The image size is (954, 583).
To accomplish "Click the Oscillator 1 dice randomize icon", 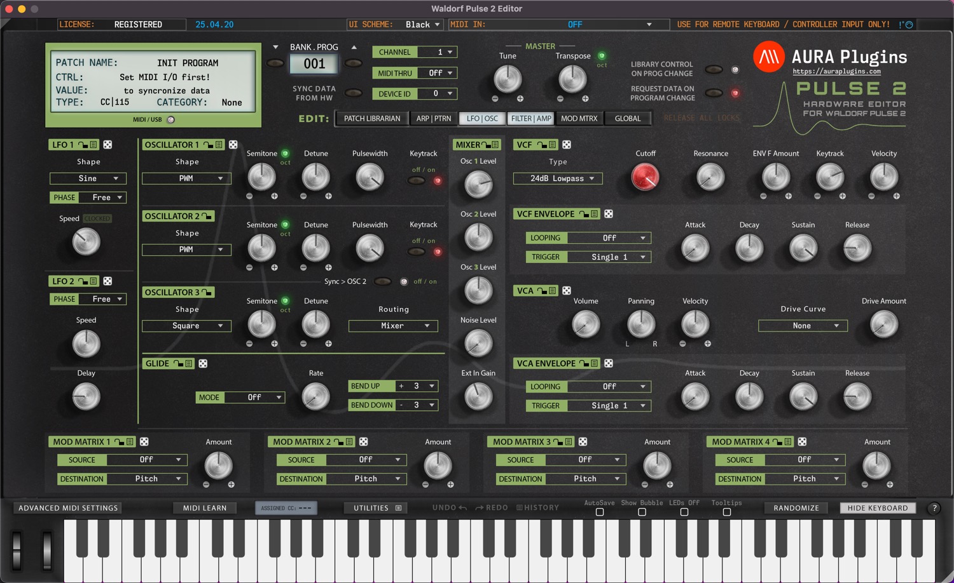I will click(x=233, y=145).
